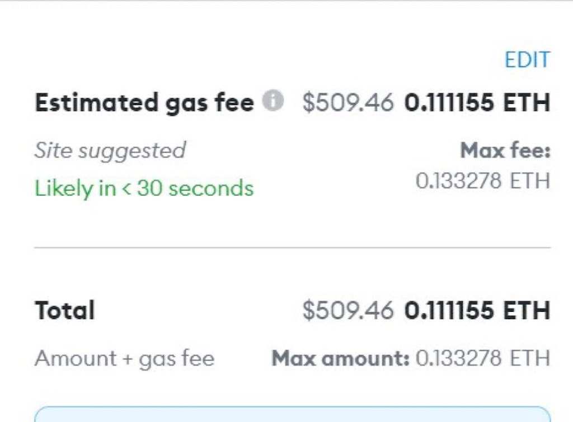The height and width of the screenshot is (422, 573).
Task: Select the Estimated gas fee label
Action: 144,103
